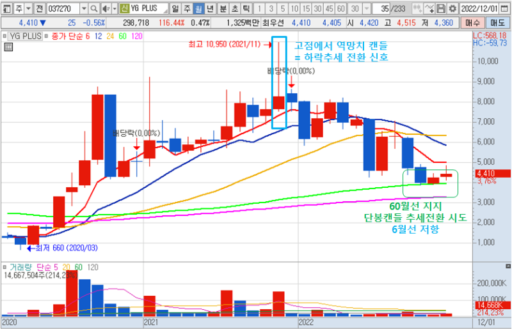512x329 pixels.
Task: Click the green 신 badge icon
Action: pyautogui.click(x=124, y=8)
